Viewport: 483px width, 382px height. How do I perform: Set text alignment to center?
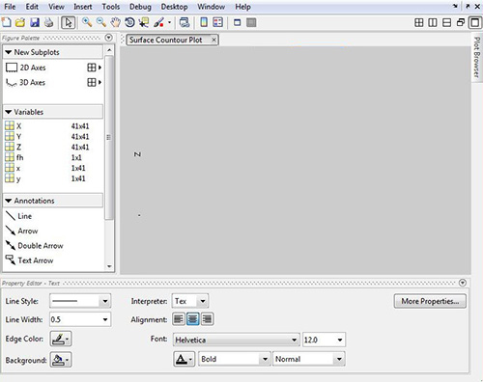[x=192, y=319]
